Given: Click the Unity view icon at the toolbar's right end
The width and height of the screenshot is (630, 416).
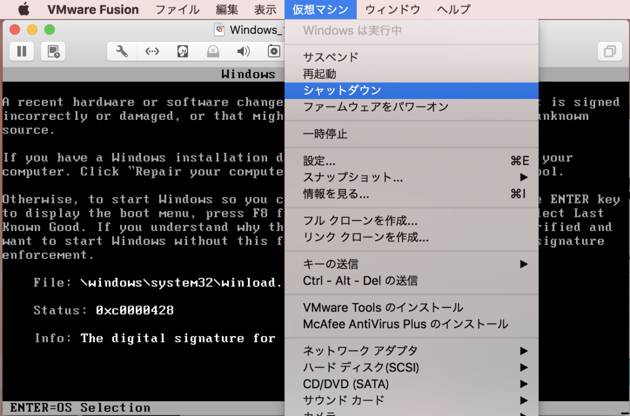Looking at the screenshot, I should (x=610, y=52).
